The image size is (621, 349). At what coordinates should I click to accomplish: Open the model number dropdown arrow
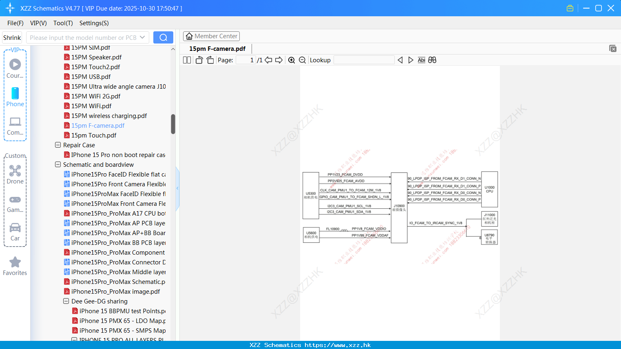point(142,37)
